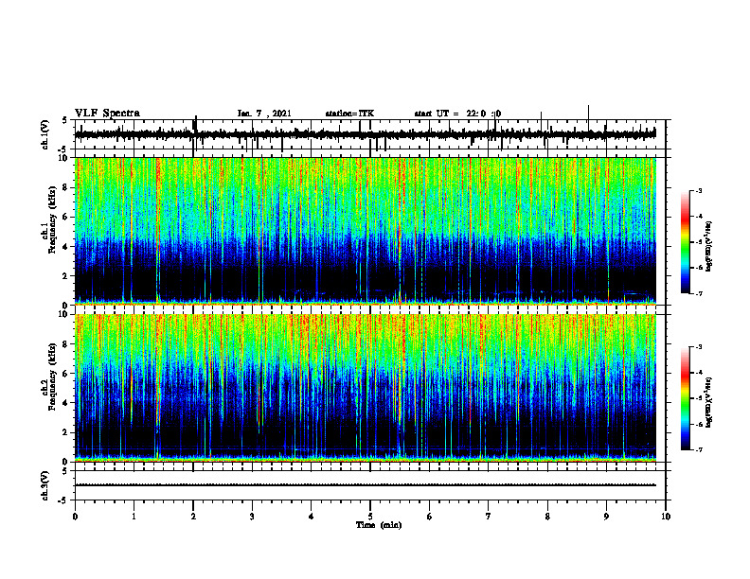Click time axis tick label "3"
The height and width of the screenshot is (579, 750).
click(x=252, y=517)
